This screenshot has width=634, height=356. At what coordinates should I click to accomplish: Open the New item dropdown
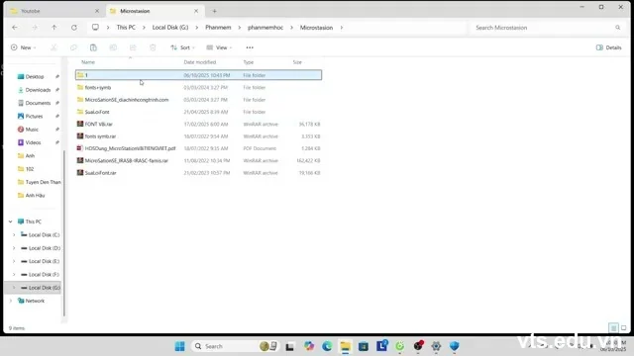tap(23, 47)
